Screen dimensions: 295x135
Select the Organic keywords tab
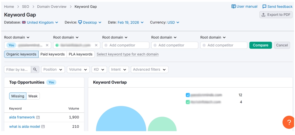[x=21, y=54]
